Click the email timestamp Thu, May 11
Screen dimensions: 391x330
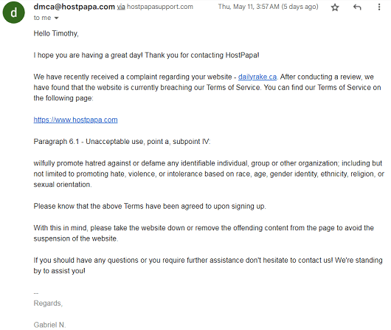pyautogui.click(x=269, y=7)
